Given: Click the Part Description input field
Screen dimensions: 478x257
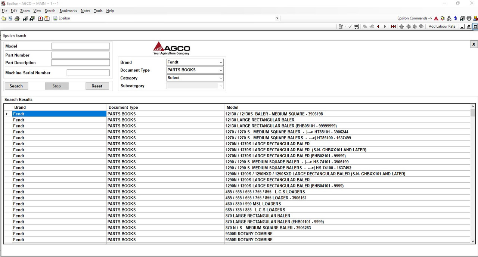Looking at the screenshot, I should [x=81, y=63].
